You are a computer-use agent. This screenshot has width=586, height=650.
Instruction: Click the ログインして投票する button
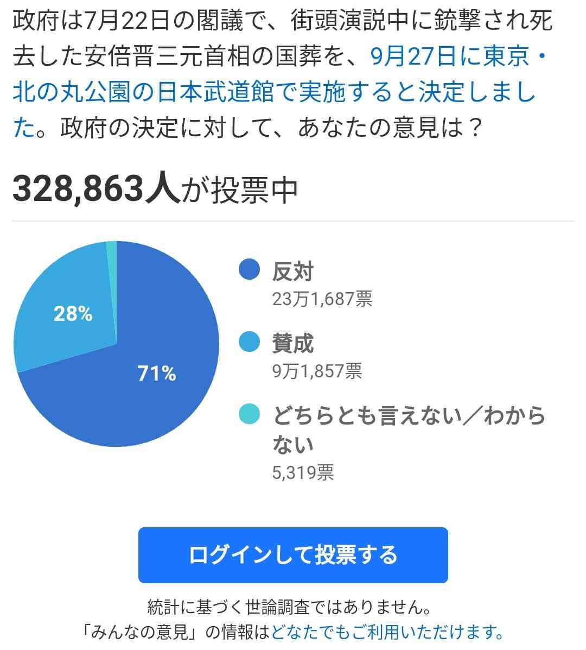pos(293,554)
